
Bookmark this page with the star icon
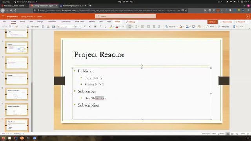tap(186, 11)
